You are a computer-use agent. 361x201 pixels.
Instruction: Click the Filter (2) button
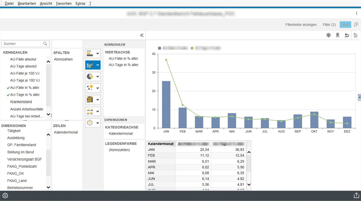(x=329, y=24)
